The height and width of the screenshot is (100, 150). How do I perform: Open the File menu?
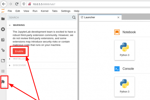(10, 11)
